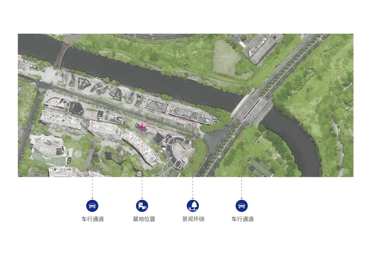371x262 pixels.
Task: Click the arrowhead above the building icon
Action: (142, 198)
